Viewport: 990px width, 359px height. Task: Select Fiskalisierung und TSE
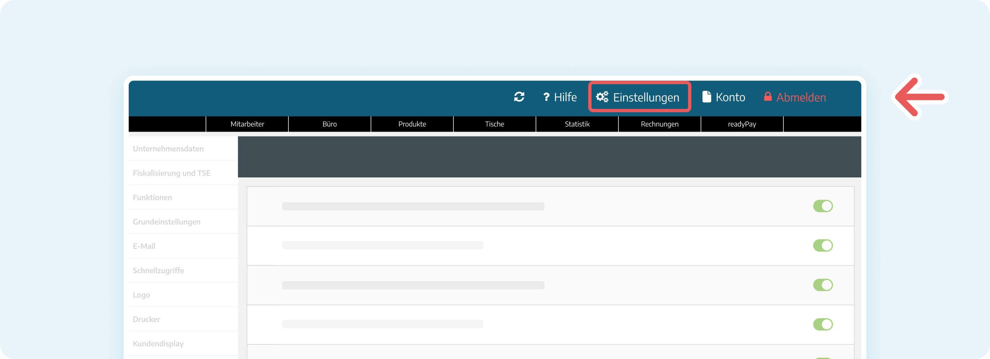tap(183, 173)
